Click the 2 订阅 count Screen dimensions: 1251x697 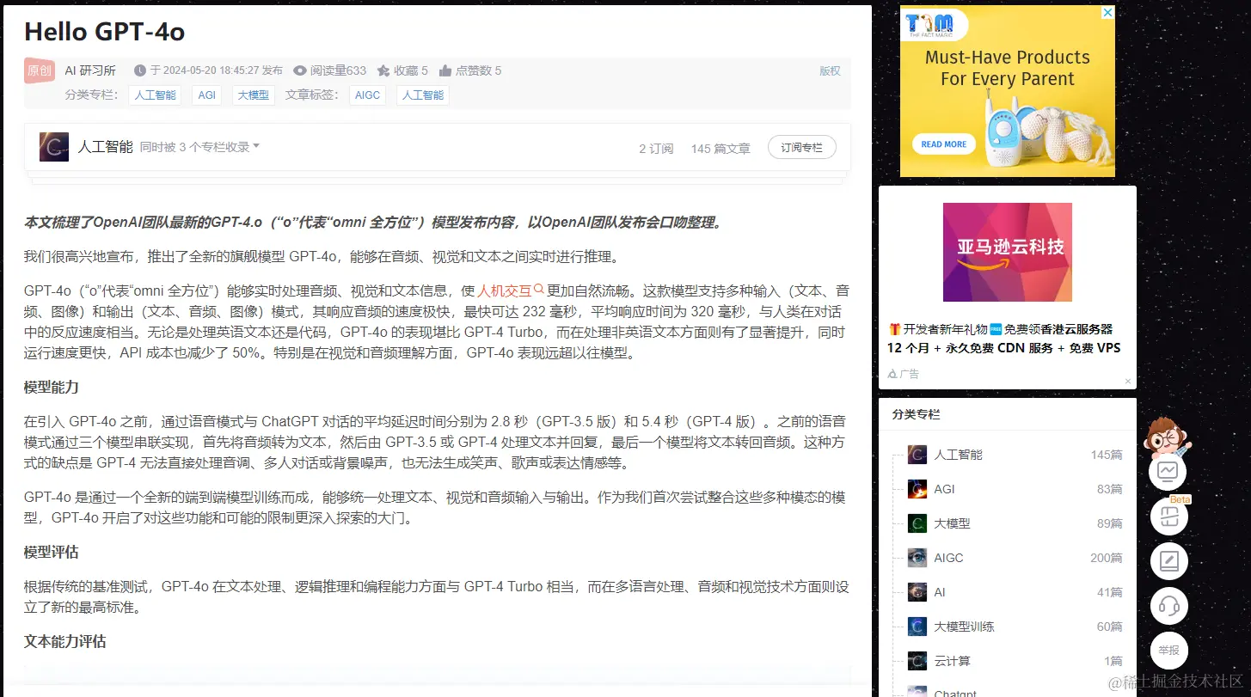pyautogui.click(x=656, y=149)
